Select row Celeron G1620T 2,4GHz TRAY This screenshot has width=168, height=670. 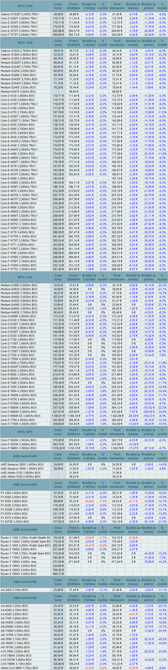tap(84, 14)
